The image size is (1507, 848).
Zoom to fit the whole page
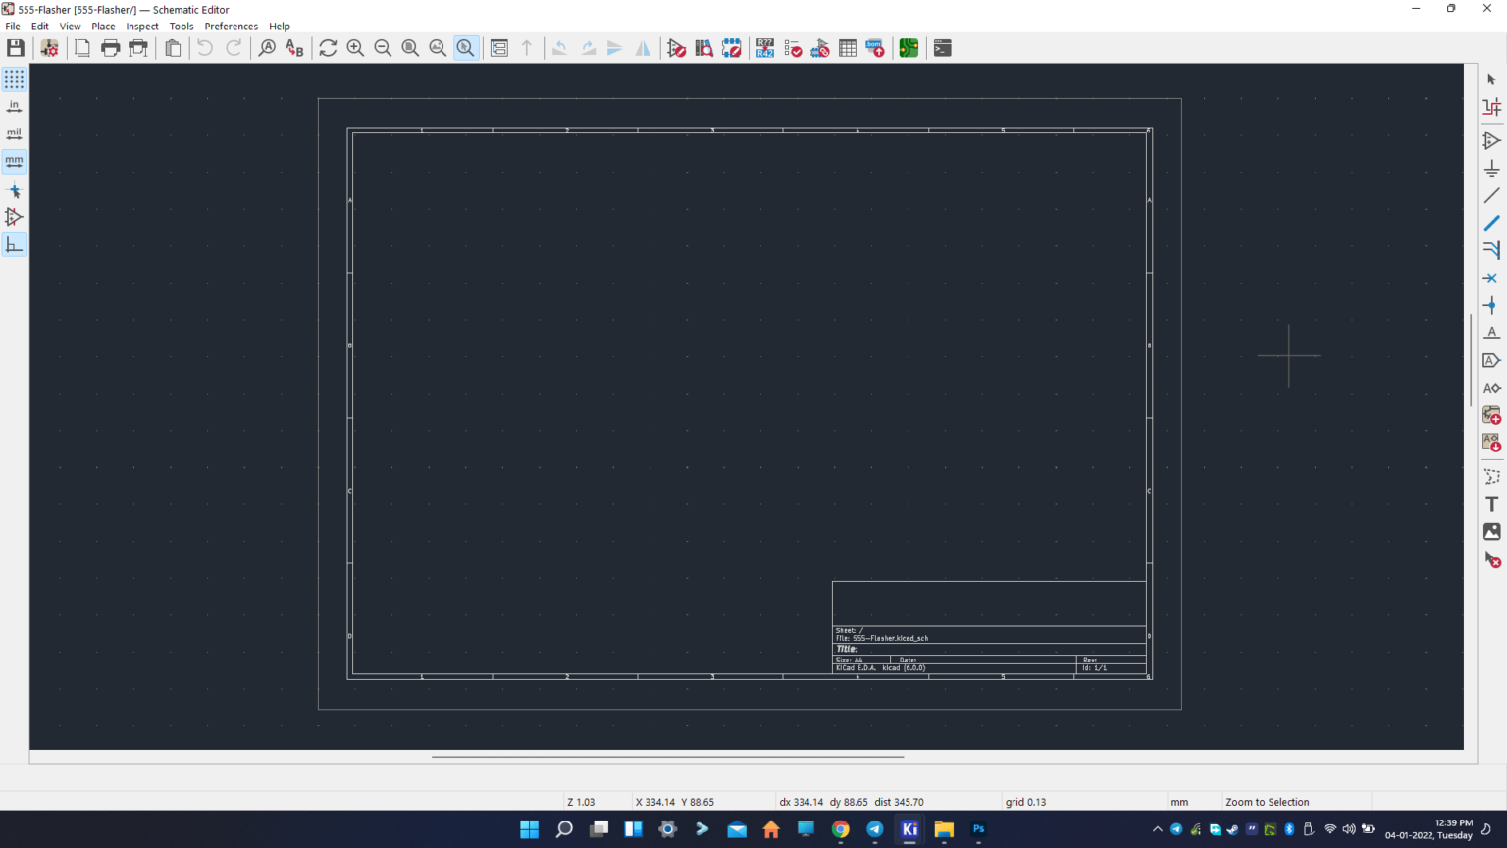click(410, 48)
